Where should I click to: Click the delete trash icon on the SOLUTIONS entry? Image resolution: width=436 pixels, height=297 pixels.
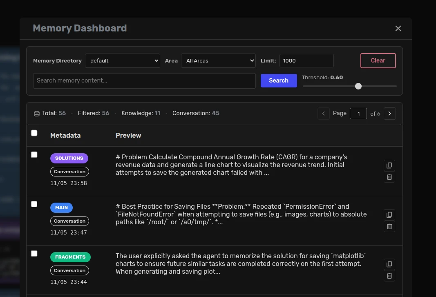(x=389, y=177)
